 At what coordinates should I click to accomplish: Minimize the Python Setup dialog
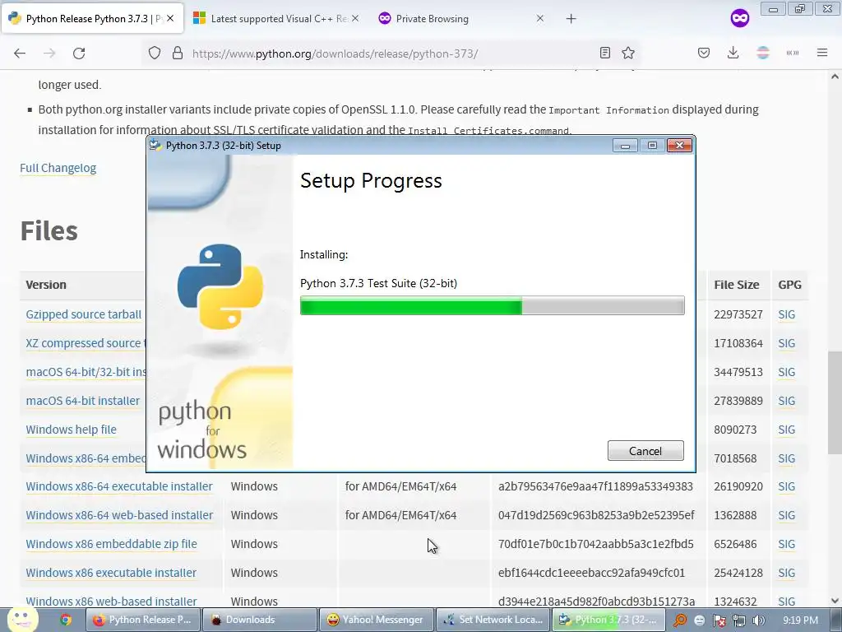[625, 146]
